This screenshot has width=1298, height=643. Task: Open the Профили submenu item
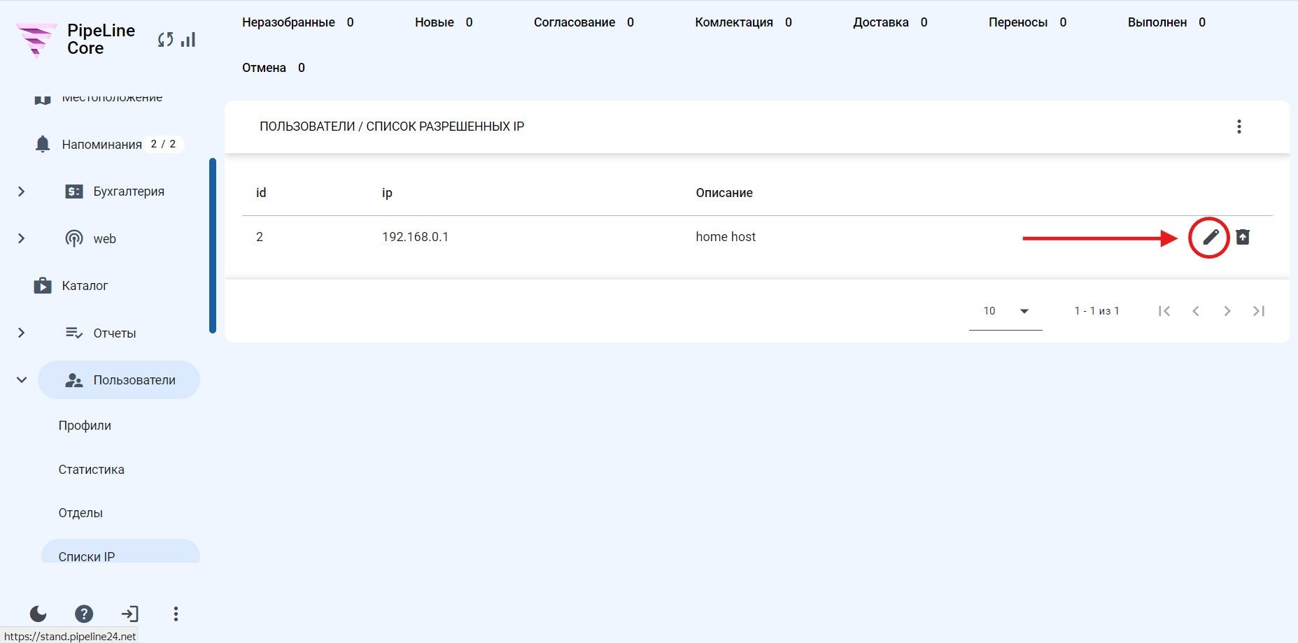[85, 426]
